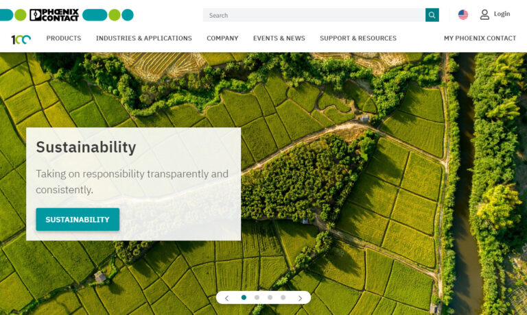Screen dimensions: 527x315
Task: Click the Phoenix Contact logo
Action: (x=54, y=15)
